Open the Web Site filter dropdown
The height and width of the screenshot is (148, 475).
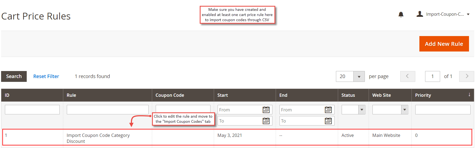[x=404, y=110]
